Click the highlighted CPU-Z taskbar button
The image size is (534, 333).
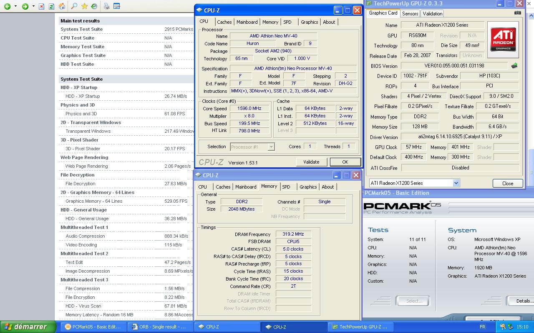pos(295,327)
